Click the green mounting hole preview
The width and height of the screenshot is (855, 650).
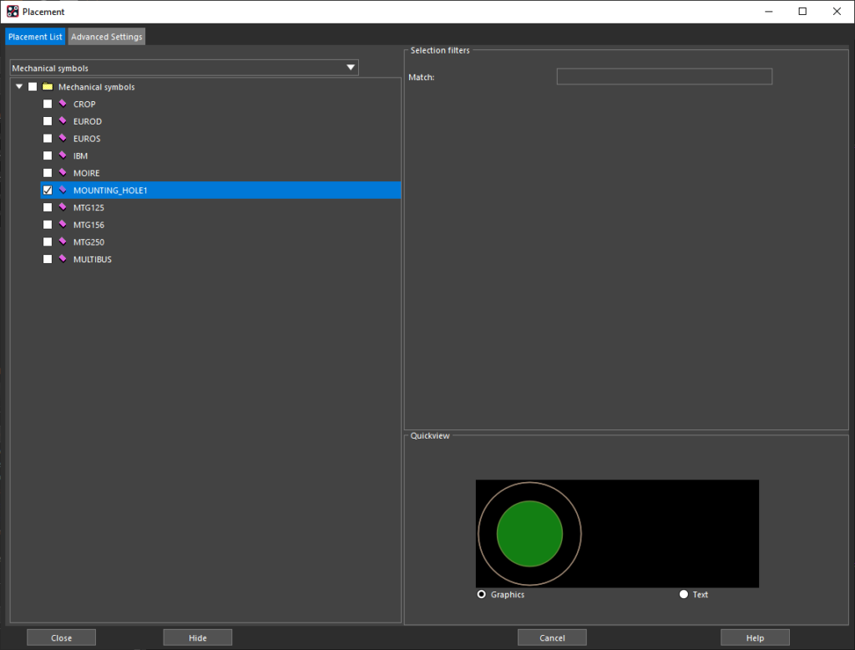(529, 534)
